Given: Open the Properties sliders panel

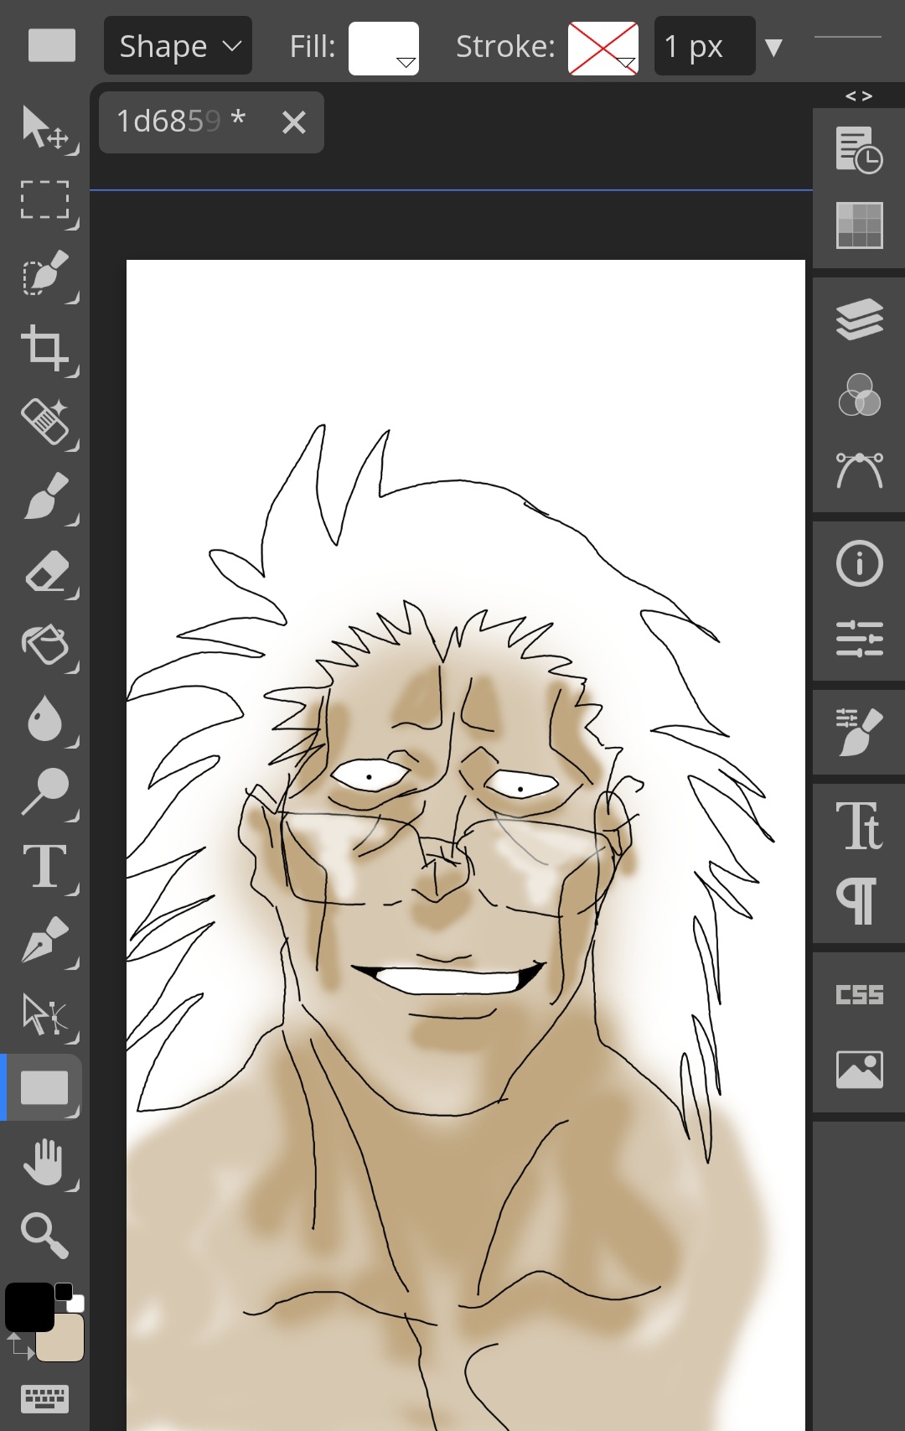Looking at the screenshot, I should [x=860, y=639].
